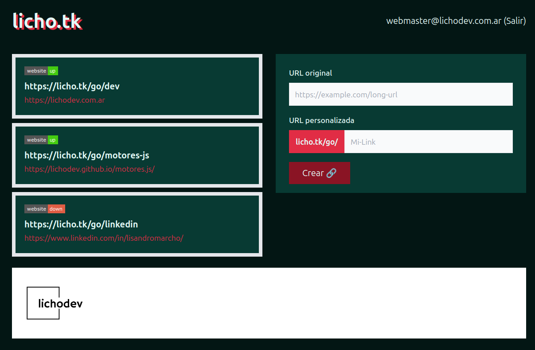Open the https://lichodev.com.ar link
535x350 pixels.
pos(65,100)
